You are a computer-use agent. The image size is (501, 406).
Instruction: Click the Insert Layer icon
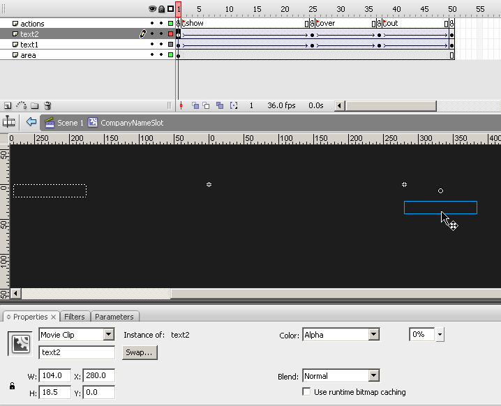click(8, 105)
